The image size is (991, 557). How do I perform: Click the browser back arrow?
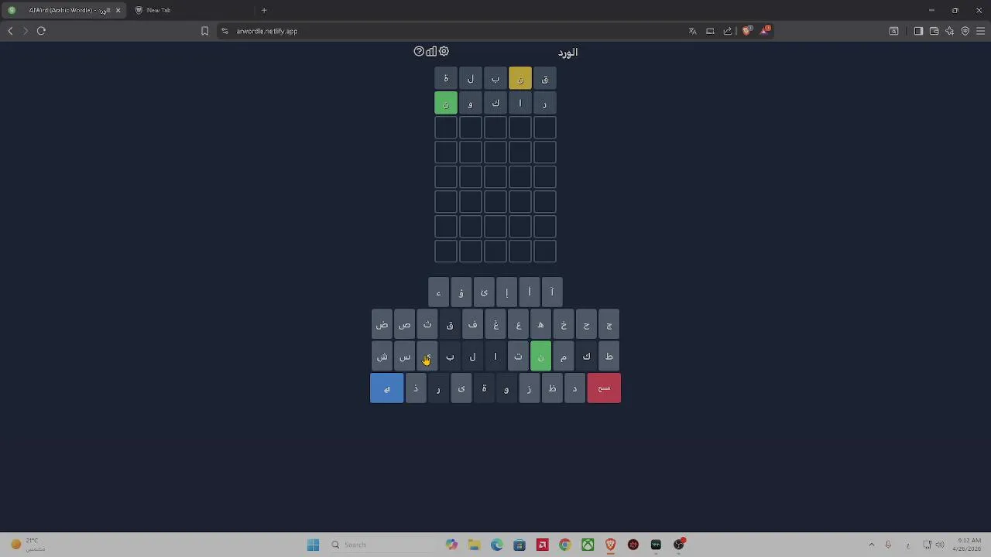(10, 31)
